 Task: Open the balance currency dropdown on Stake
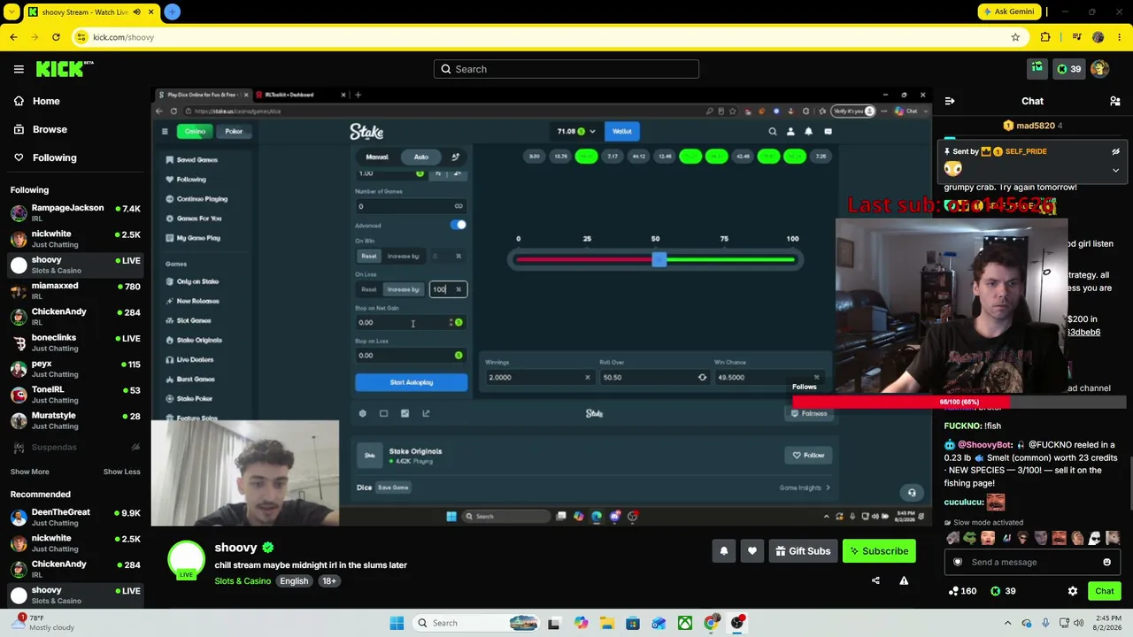coord(576,132)
